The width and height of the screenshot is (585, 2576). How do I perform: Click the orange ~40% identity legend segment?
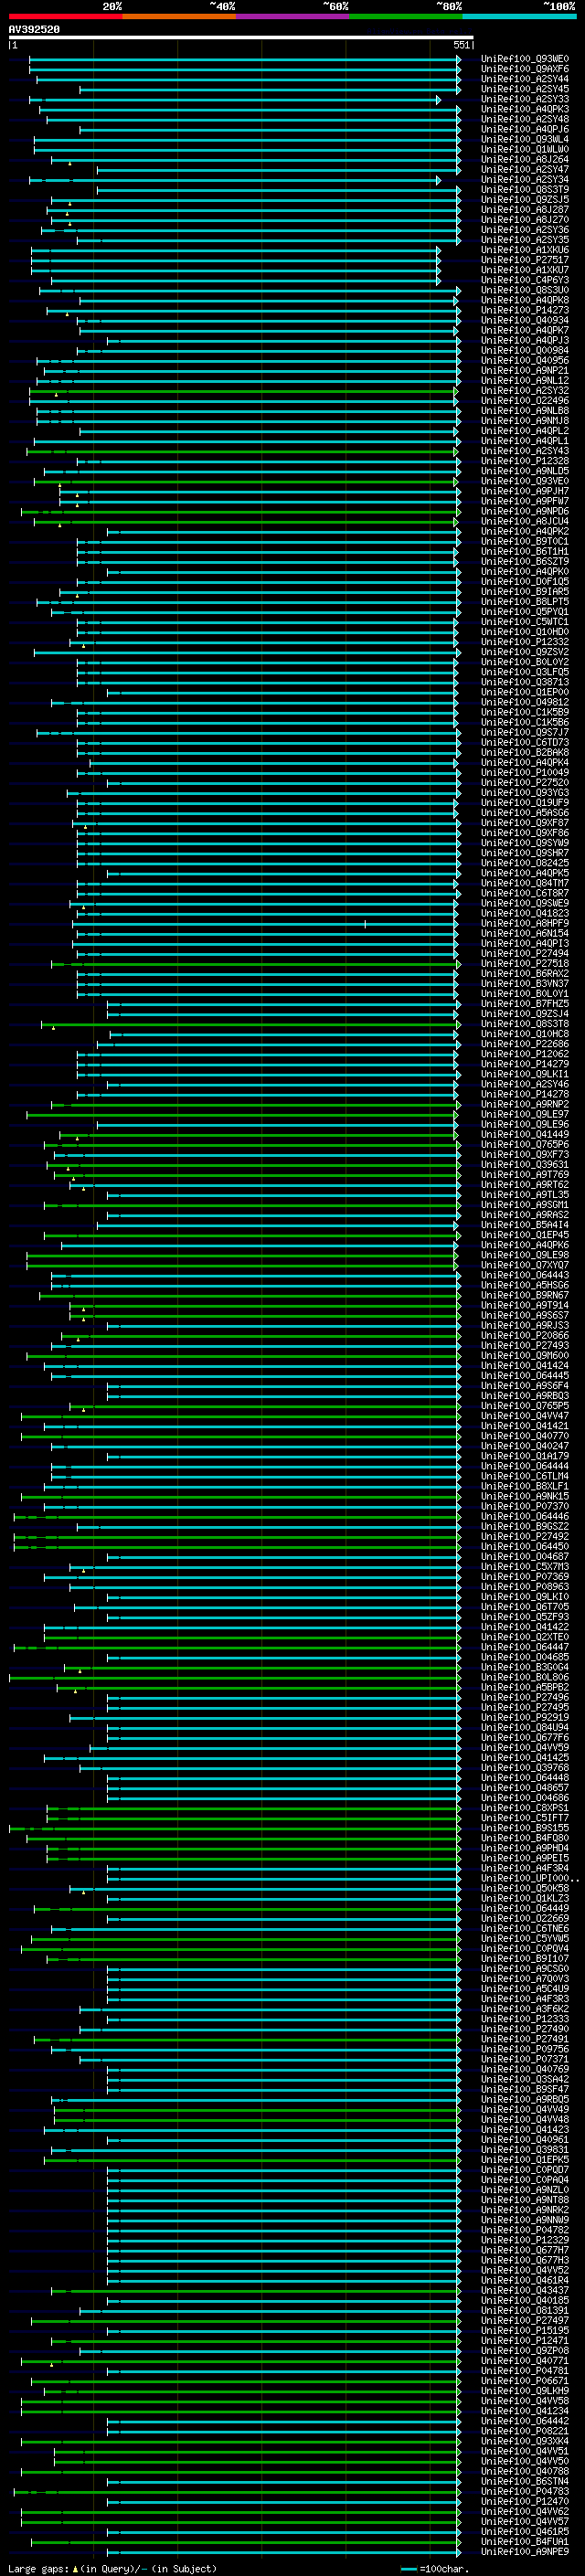tap(179, 16)
